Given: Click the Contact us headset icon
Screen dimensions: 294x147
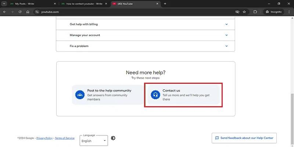Looking at the screenshot, I should click(x=155, y=95).
